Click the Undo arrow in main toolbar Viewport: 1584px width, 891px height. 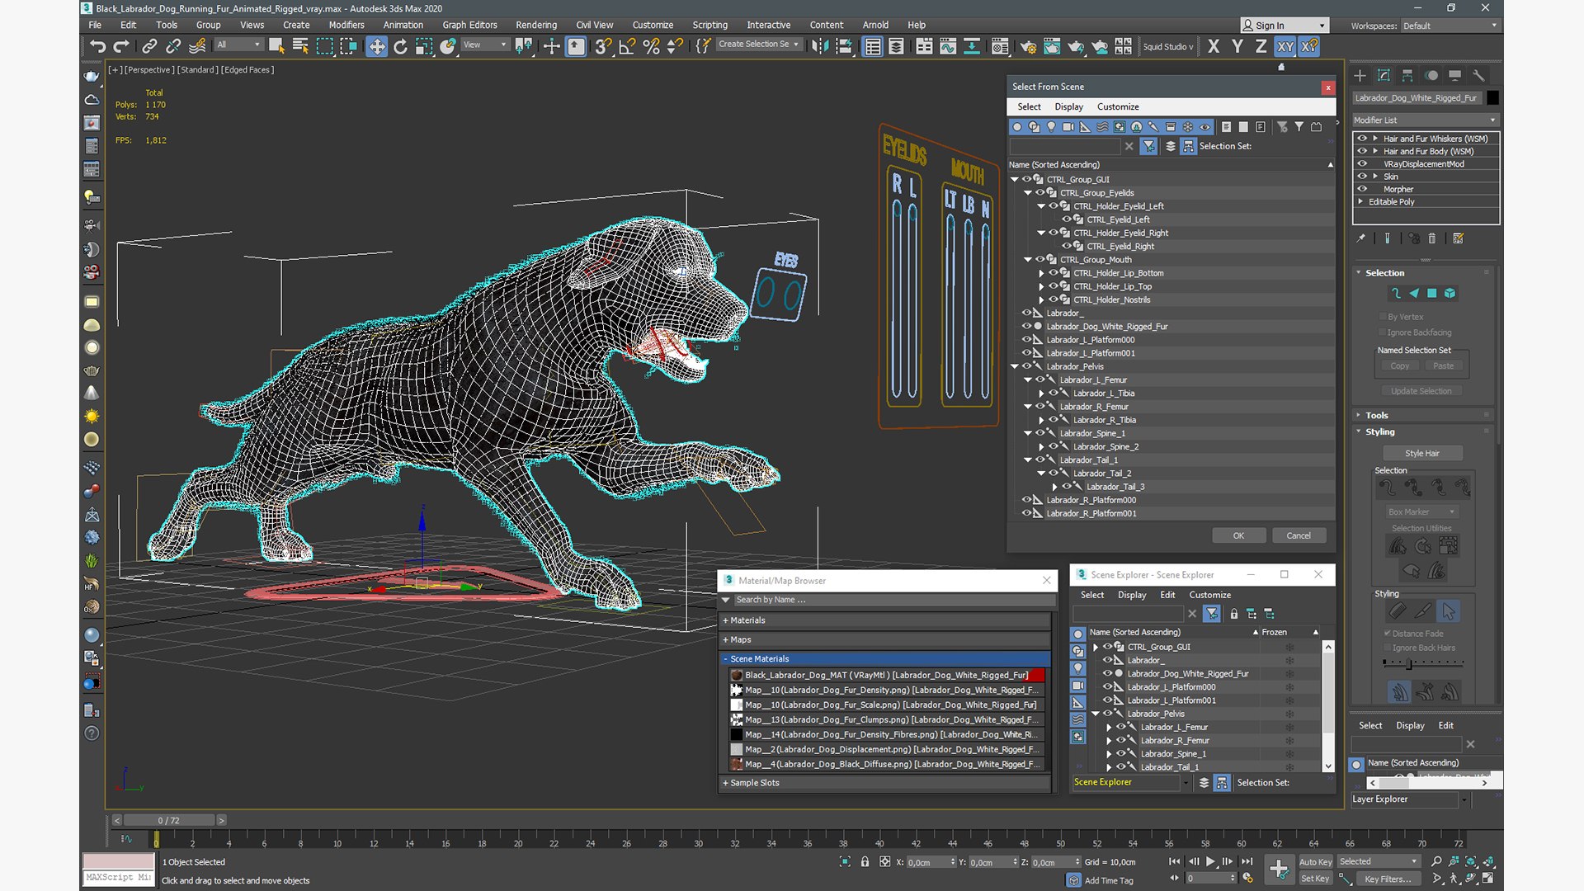tap(97, 46)
